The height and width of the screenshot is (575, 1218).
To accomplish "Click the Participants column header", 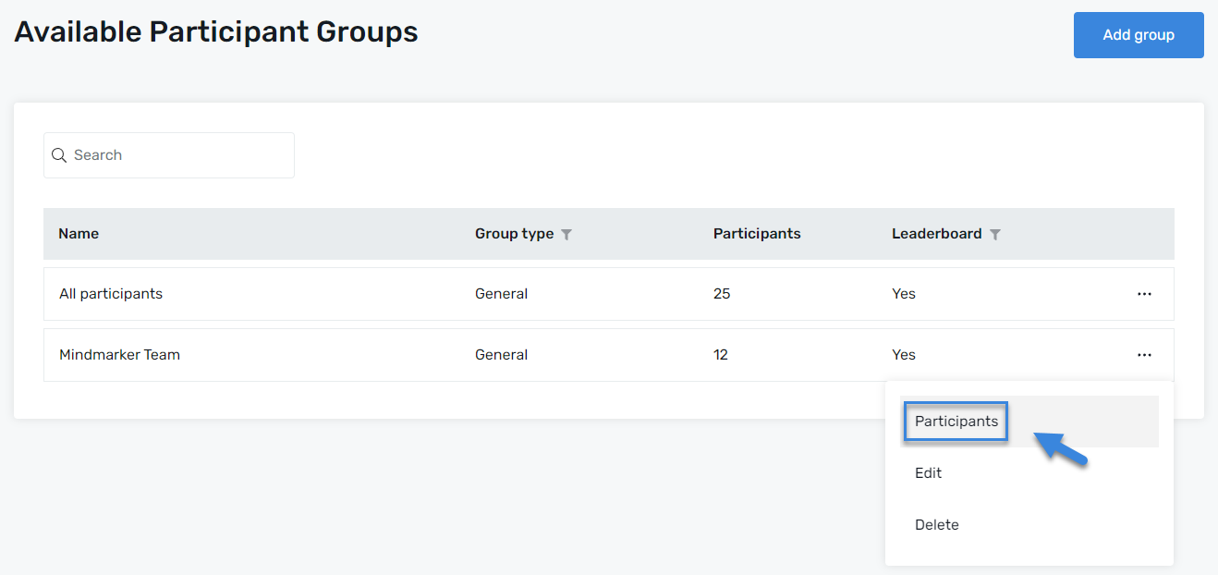I will tap(756, 234).
